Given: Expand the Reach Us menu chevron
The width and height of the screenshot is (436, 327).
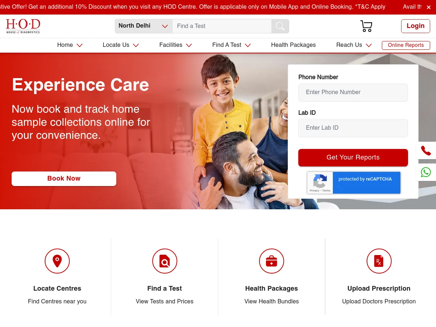Looking at the screenshot, I should pyautogui.click(x=369, y=45).
